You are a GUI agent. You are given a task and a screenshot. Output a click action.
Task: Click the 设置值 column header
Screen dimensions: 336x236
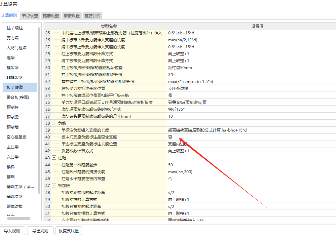[x=251, y=26]
